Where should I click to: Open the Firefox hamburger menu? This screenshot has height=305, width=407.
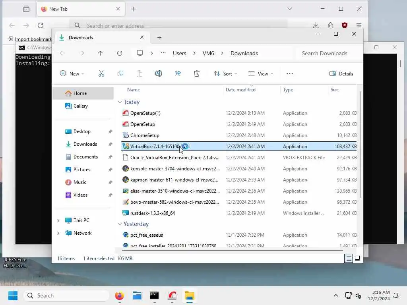click(359, 25)
